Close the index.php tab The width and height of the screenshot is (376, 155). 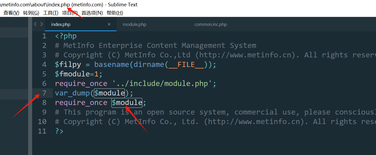[x=109, y=24]
